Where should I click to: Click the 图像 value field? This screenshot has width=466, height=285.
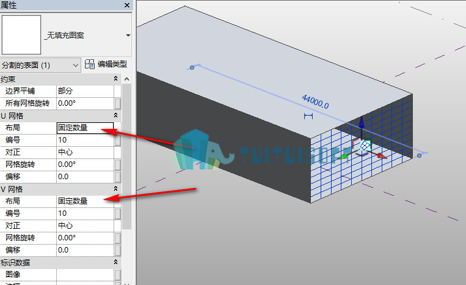tap(86, 274)
